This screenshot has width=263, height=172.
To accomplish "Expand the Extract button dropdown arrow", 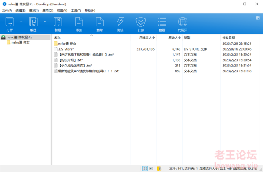I will 45,22.
